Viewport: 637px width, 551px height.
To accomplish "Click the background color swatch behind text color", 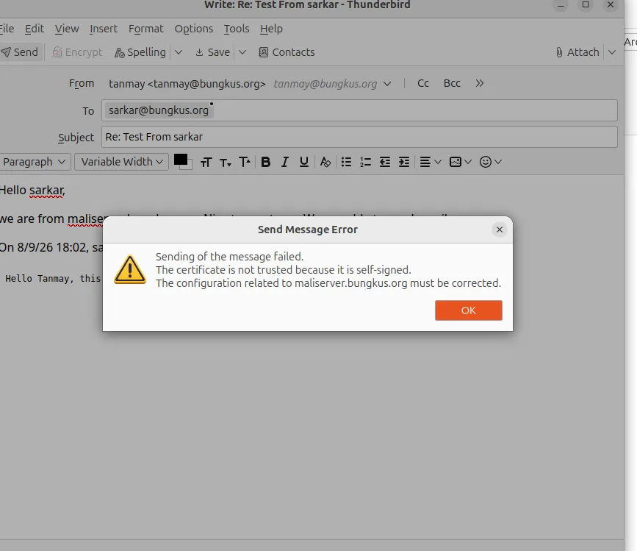I will pos(189,166).
